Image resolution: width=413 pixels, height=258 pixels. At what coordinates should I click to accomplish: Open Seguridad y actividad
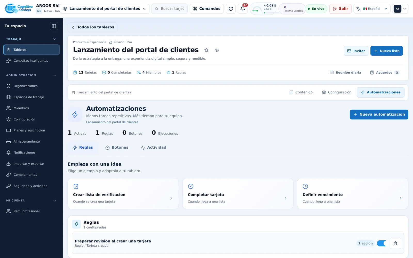[x=31, y=186]
